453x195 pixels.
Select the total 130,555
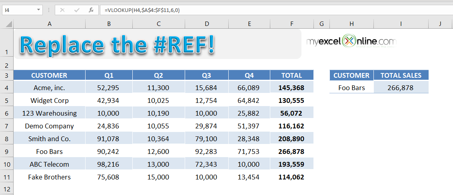pos(292,100)
